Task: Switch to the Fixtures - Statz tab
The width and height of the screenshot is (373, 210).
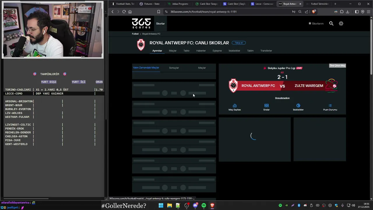Action: pos(149,4)
